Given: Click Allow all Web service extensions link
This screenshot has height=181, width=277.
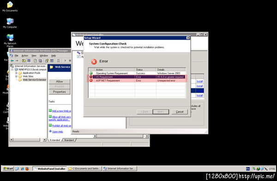Looking at the screenshot, I should coord(60,118).
